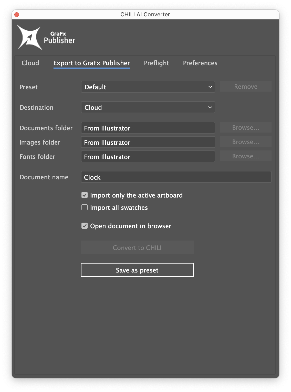Expand the Destination dropdown set to Cloud

(x=148, y=107)
